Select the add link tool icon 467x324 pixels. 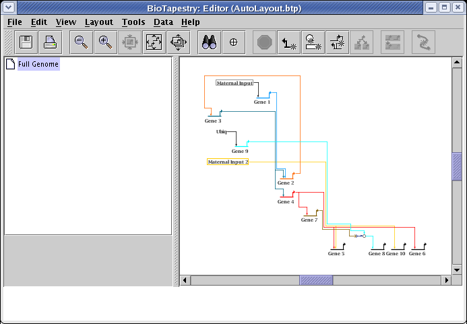pos(289,42)
